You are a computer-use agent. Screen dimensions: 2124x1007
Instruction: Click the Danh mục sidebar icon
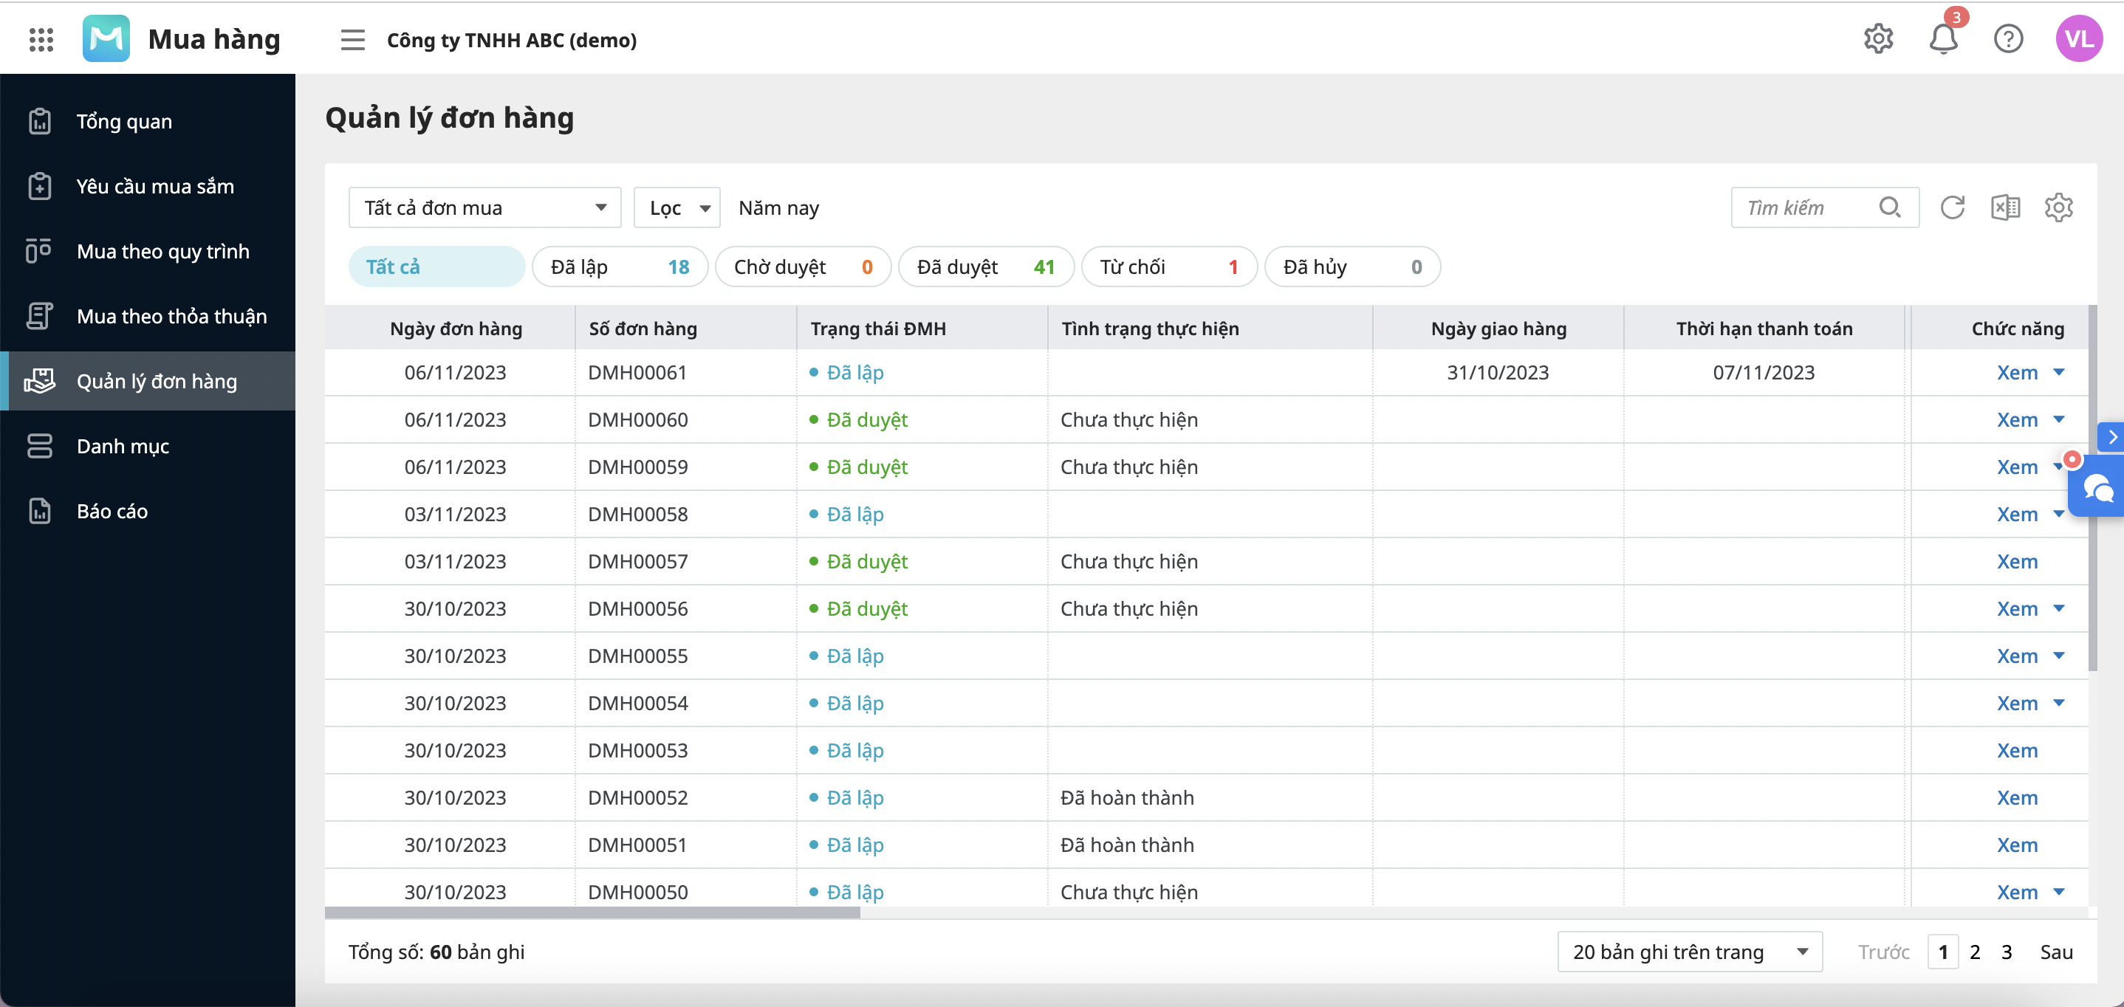tap(40, 447)
